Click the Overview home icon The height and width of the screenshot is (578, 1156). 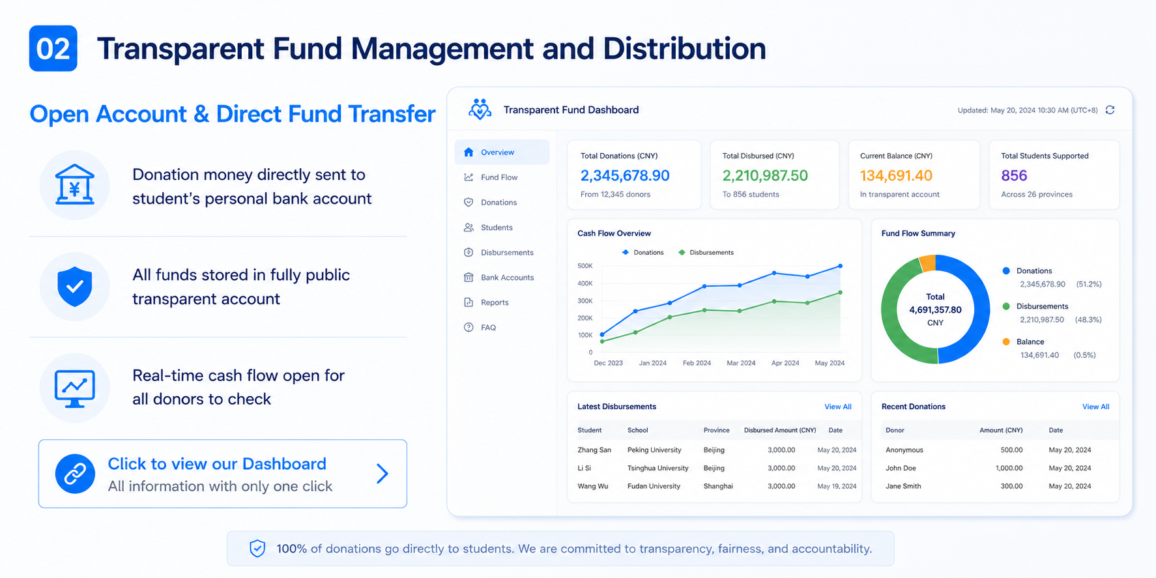pyautogui.click(x=469, y=152)
